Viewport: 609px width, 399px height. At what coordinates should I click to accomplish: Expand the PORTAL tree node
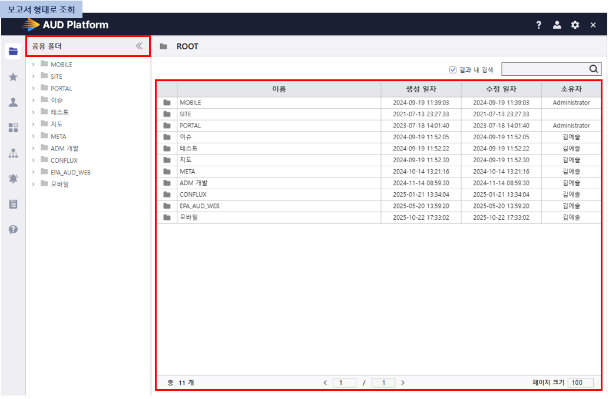point(34,88)
